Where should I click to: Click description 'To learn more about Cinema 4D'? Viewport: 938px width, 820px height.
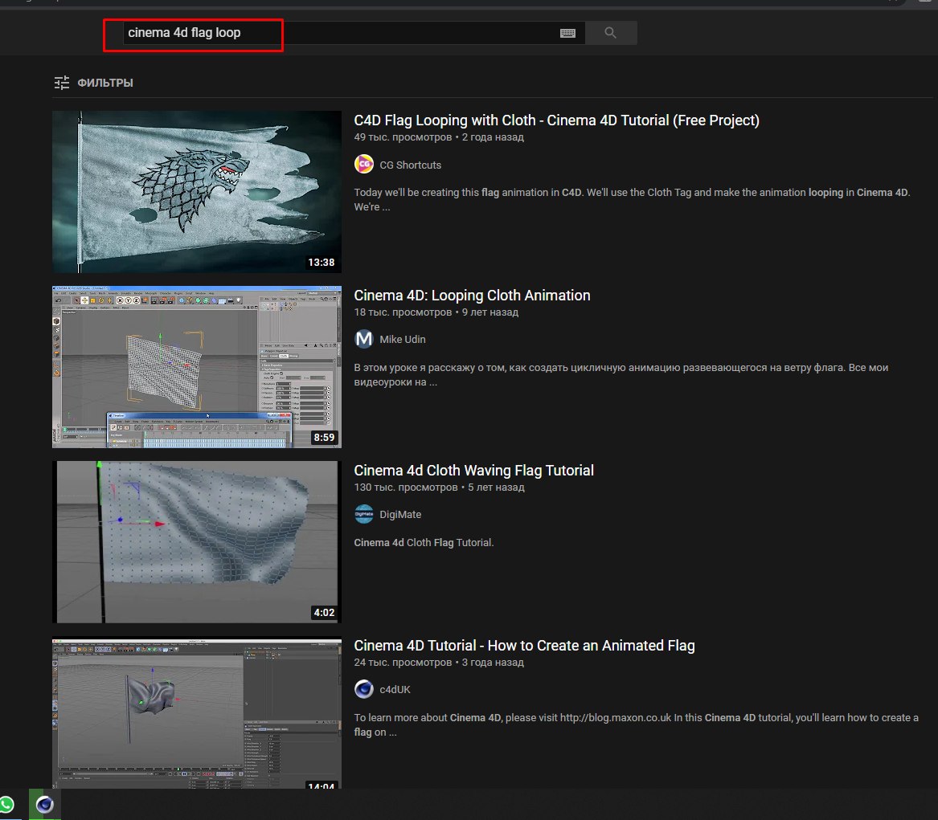pos(636,725)
